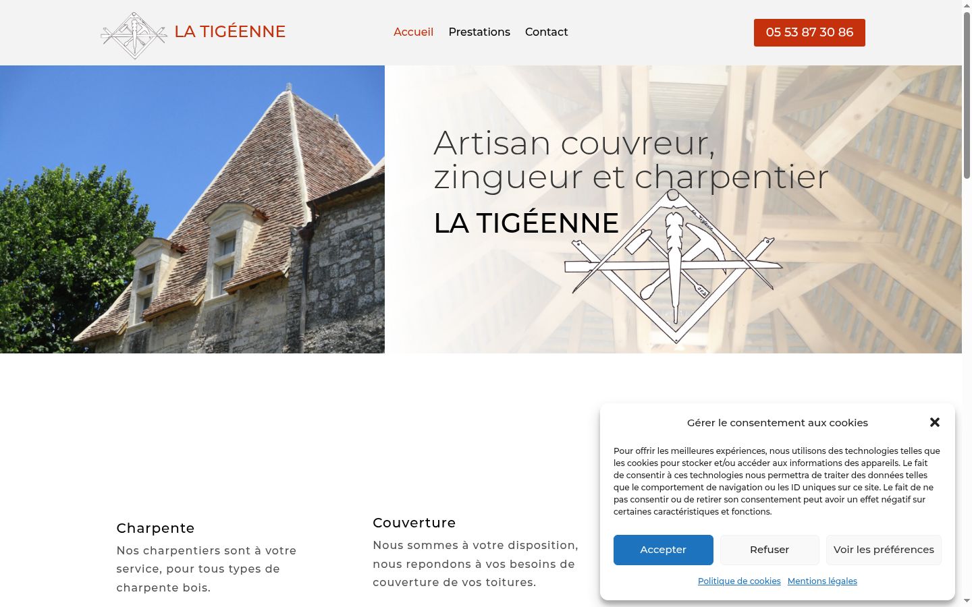Click the 'Nous sommes à votre disposition' paragraph
This screenshot has width=972, height=607.
(475, 564)
